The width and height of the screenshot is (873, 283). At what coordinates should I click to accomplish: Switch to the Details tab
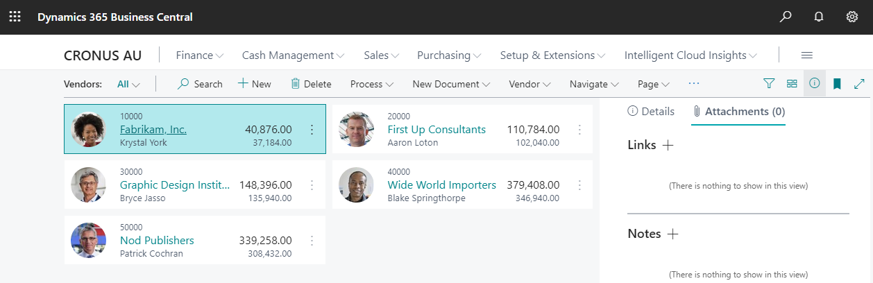[651, 111]
